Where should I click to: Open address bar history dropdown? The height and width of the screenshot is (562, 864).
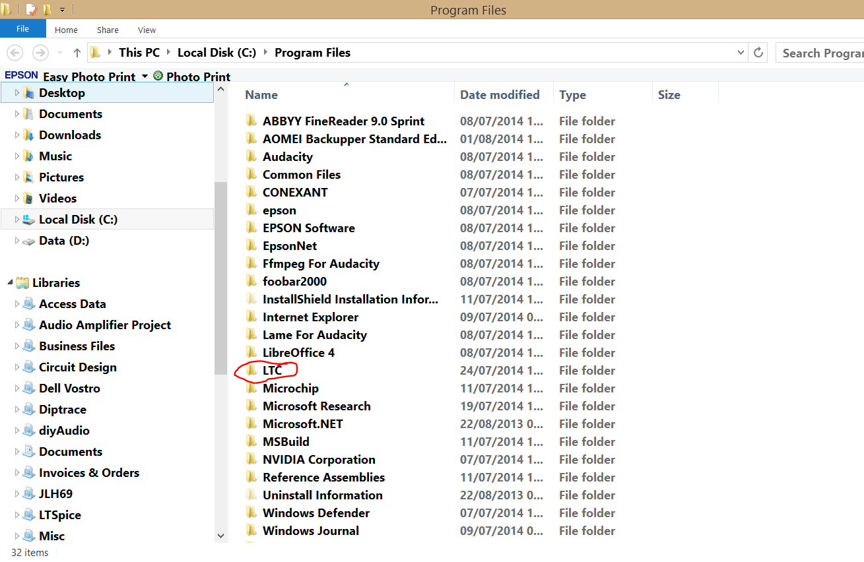[x=741, y=53]
